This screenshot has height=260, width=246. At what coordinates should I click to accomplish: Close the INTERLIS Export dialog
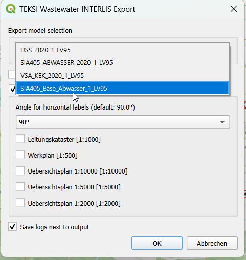pos(234,9)
